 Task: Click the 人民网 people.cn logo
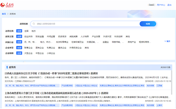pyautogui.click(x=7, y=5)
